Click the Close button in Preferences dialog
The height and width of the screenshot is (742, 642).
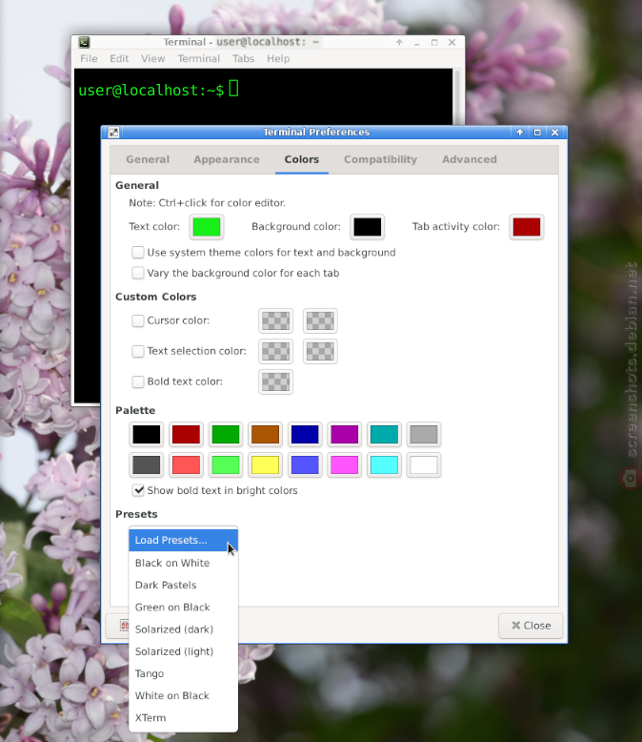[531, 626]
